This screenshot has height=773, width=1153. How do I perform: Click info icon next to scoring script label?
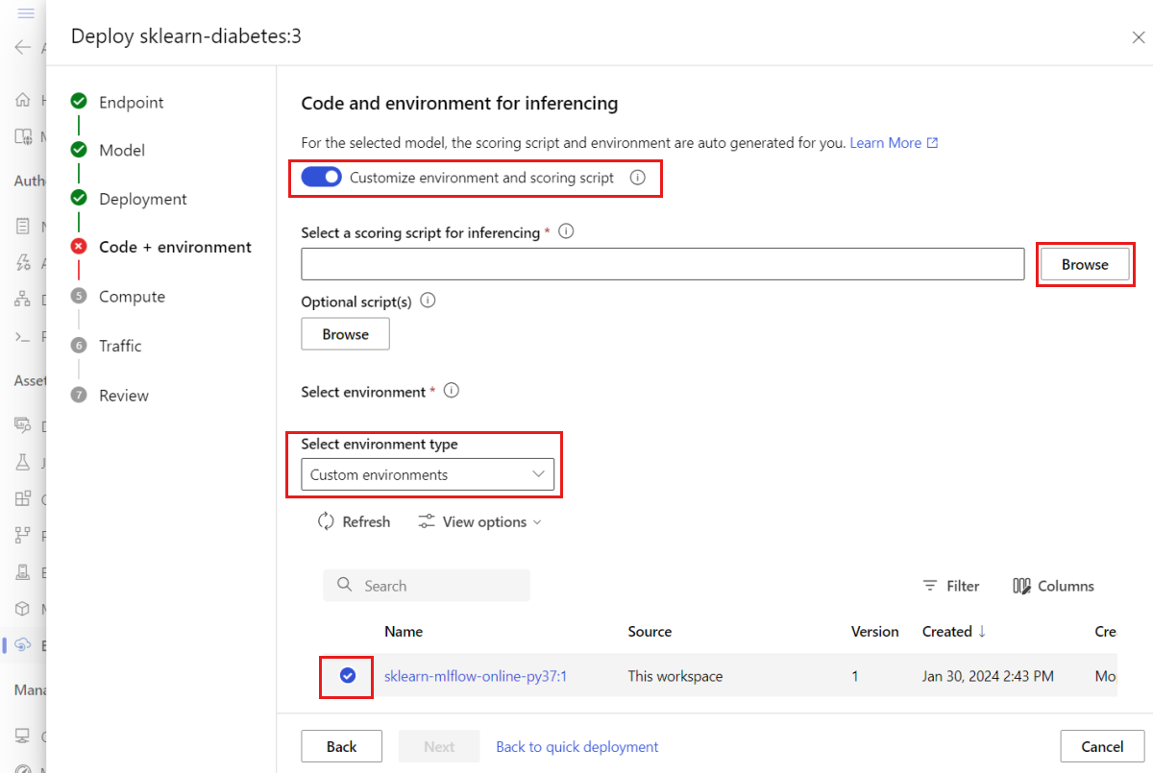[566, 231]
